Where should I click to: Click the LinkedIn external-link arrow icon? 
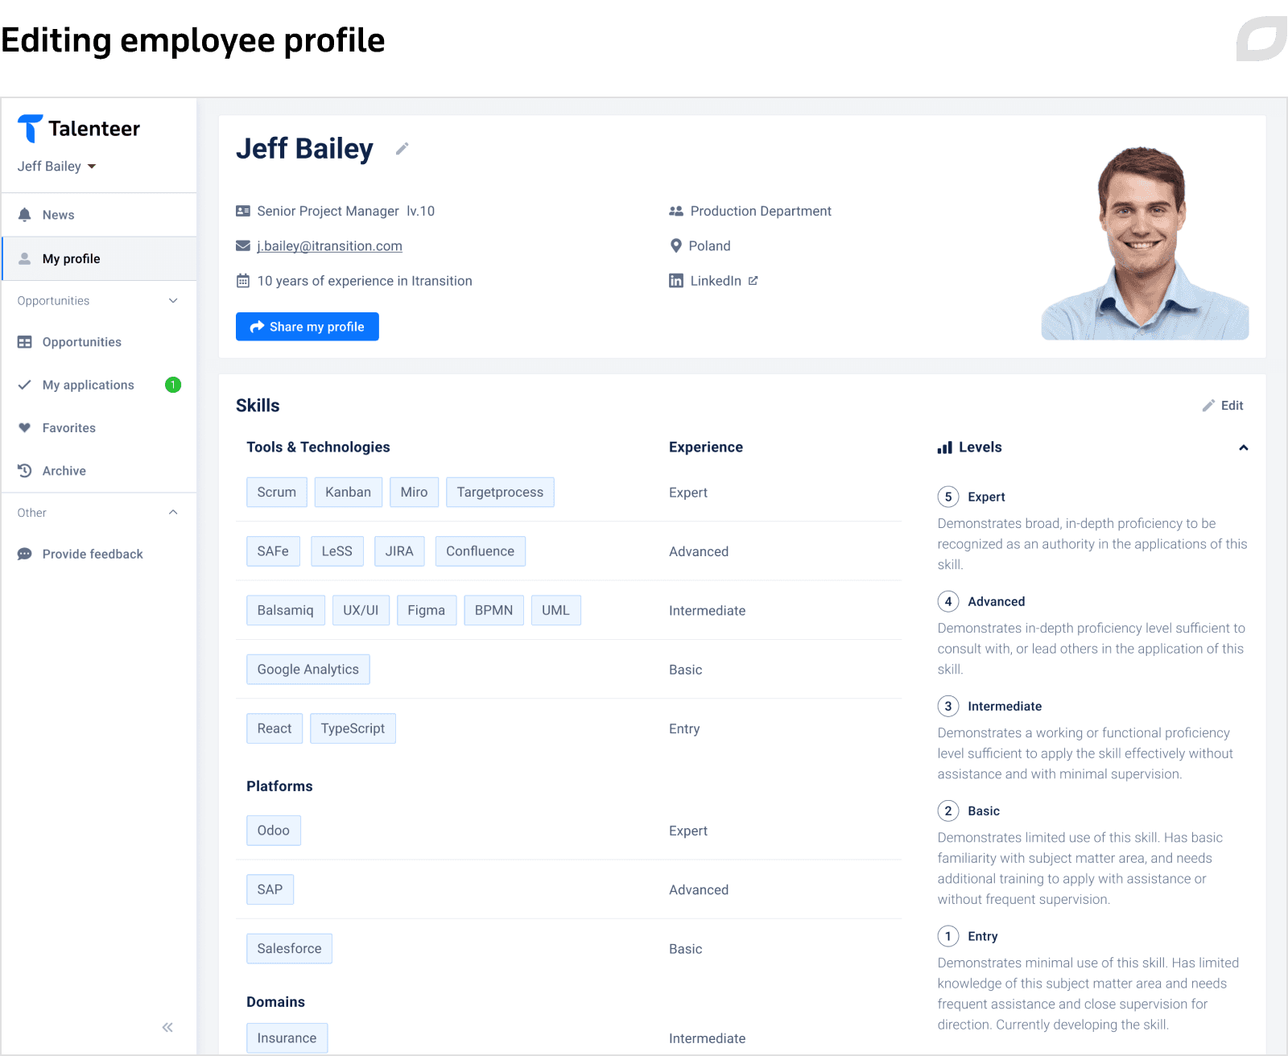click(x=753, y=281)
